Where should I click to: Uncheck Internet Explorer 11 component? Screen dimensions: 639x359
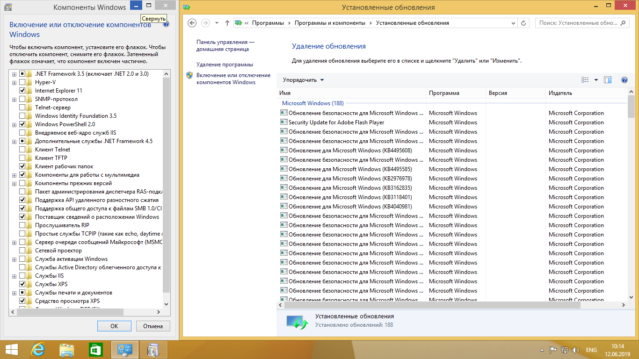click(22, 91)
